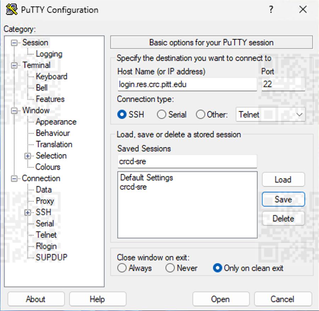Open the Bell settings category
The width and height of the screenshot is (319, 311).
click(42, 88)
